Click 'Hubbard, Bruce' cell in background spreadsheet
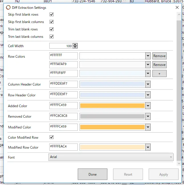The width and height of the screenshot is (184, 185). [x=158, y=1]
